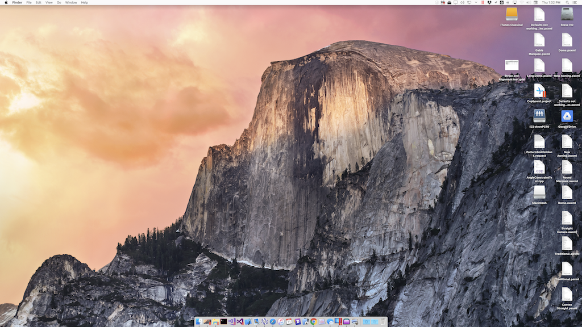Viewport: 582px width, 327px height.
Task: Click the Notification Center button
Action: (575, 3)
